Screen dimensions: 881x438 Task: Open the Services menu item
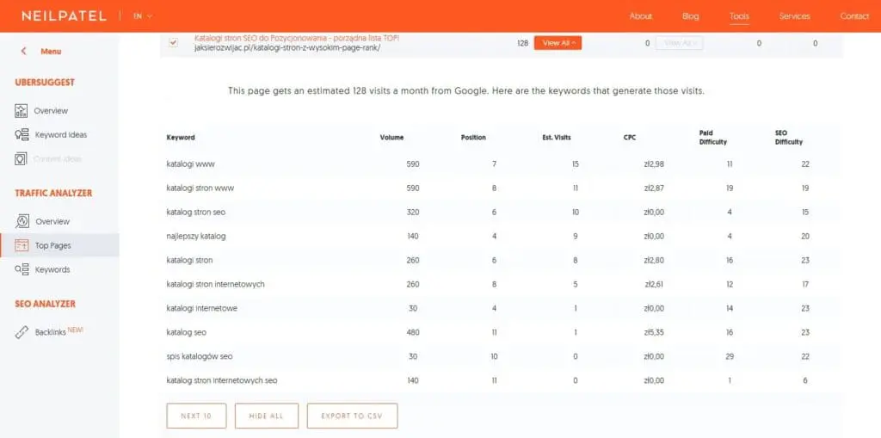pyautogui.click(x=794, y=16)
